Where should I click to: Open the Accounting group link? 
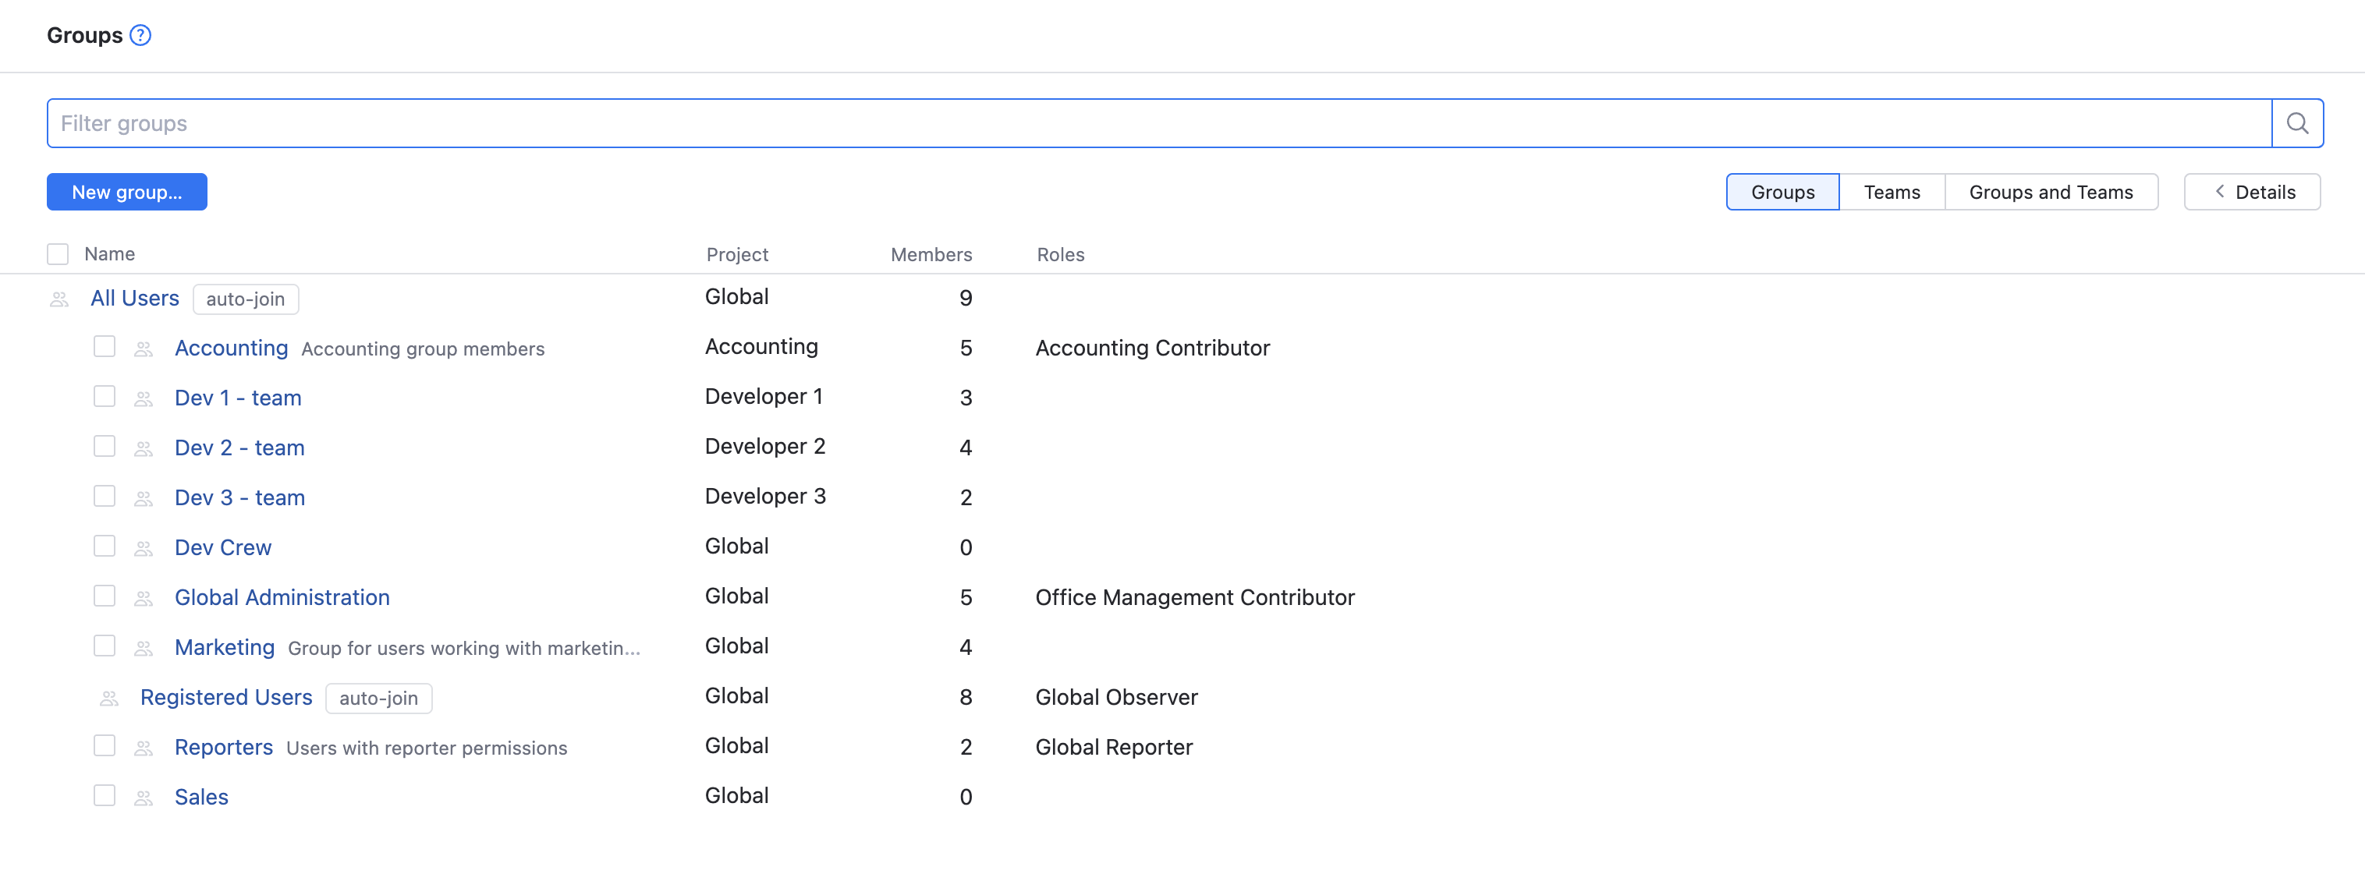tap(232, 348)
